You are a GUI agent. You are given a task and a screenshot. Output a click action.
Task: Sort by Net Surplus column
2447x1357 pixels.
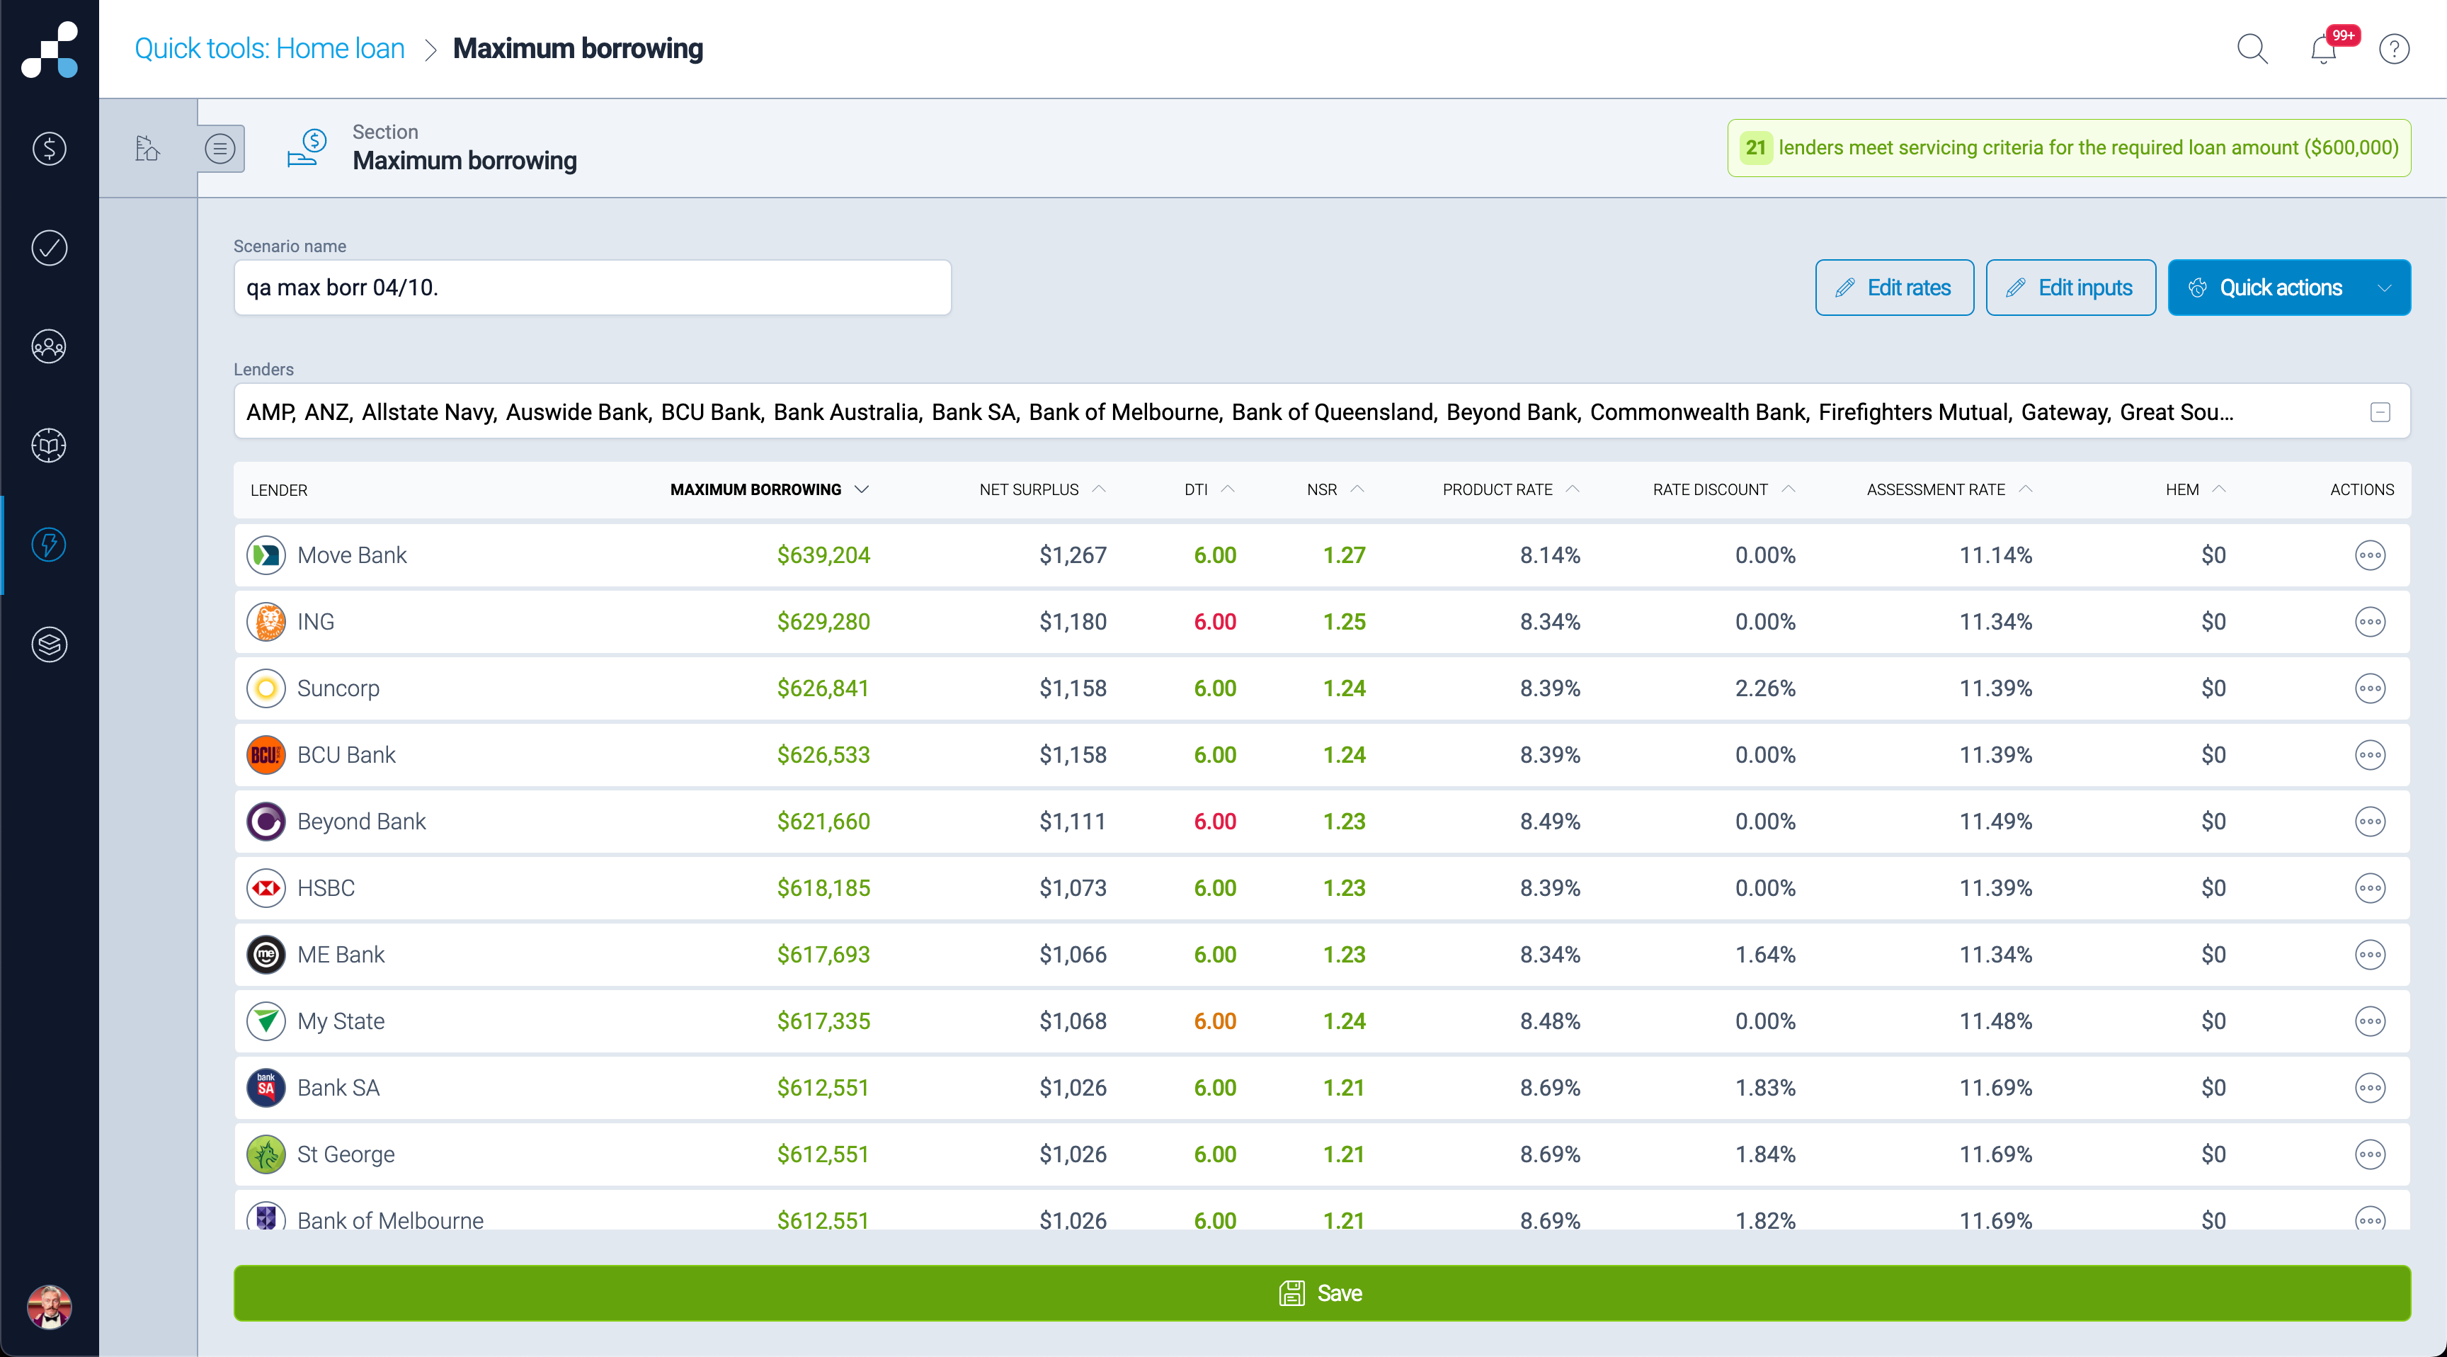pos(1043,489)
